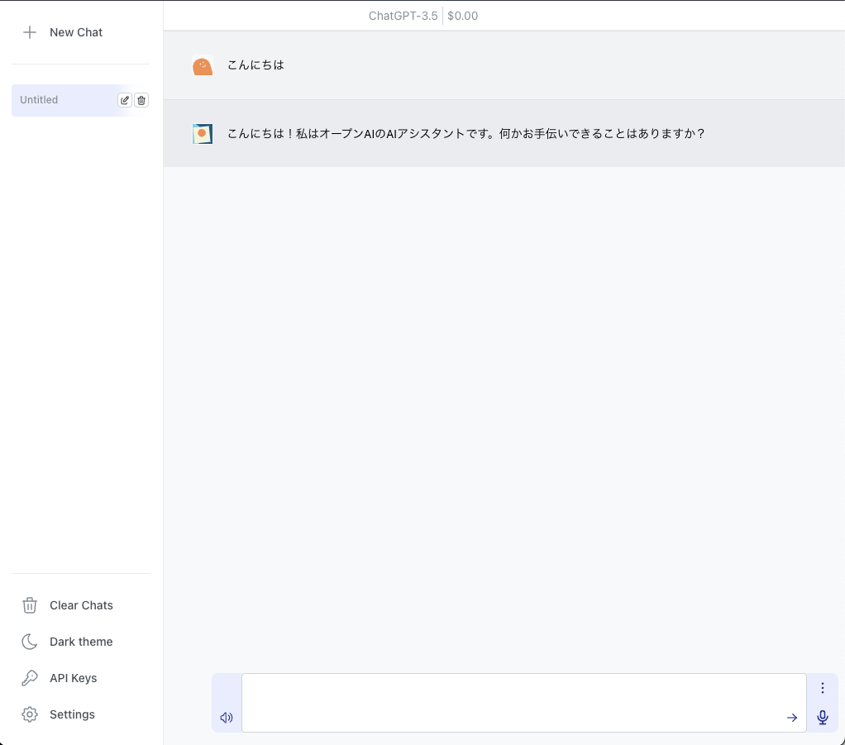Open the ChatGPT-3.5 model selector

point(403,15)
